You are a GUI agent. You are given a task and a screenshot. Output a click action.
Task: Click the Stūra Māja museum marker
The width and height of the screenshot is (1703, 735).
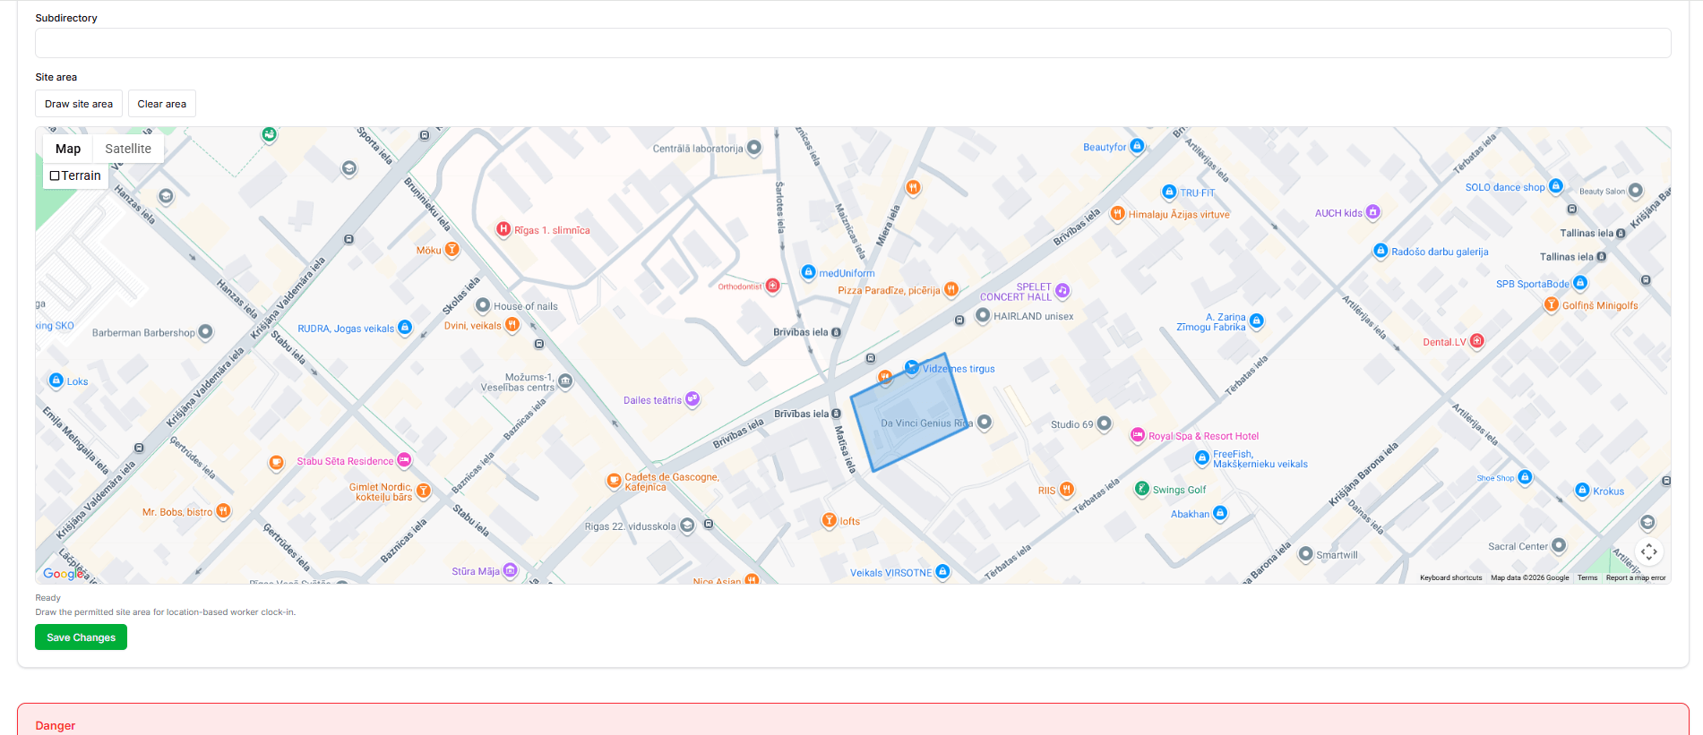pos(511,570)
